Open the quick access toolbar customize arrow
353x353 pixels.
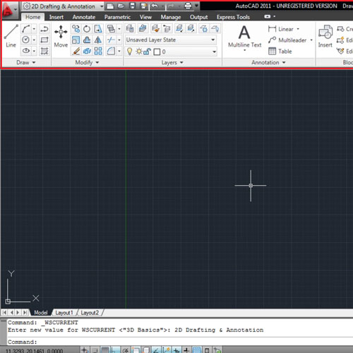tap(197, 6)
